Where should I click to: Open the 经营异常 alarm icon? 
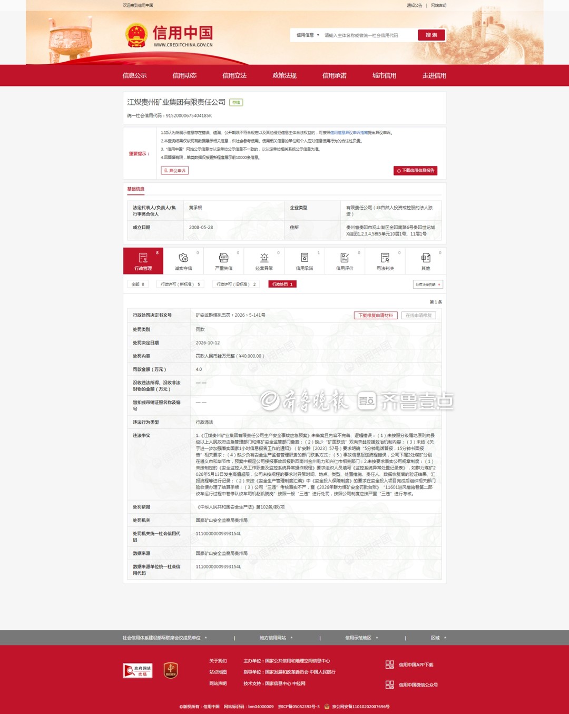pos(264,258)
